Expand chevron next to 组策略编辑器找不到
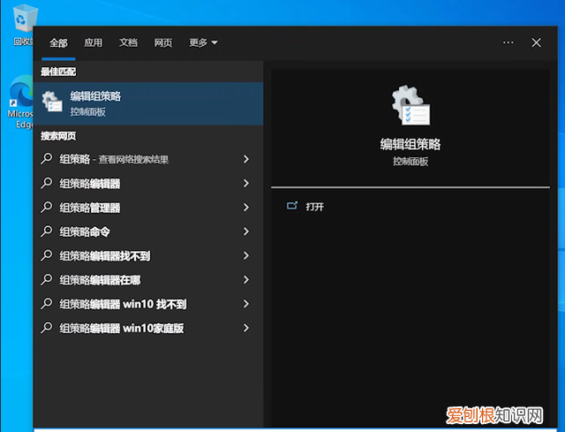Screen dimensions: 565x432 click(x=246, y=255)
